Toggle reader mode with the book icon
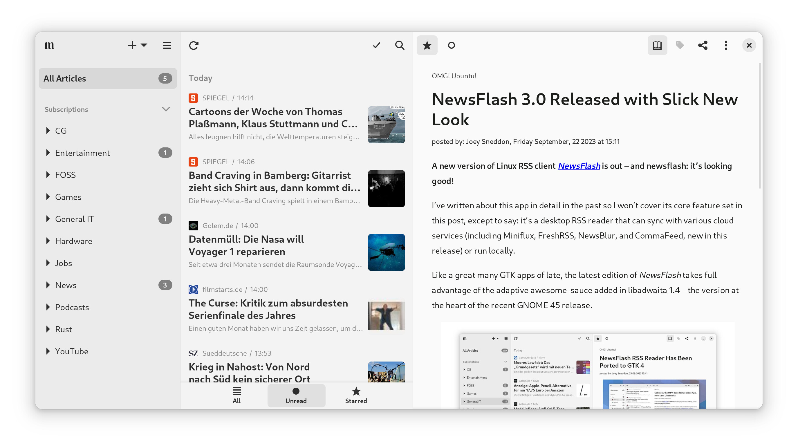This screenshot has width=798, height=448. 657,46
